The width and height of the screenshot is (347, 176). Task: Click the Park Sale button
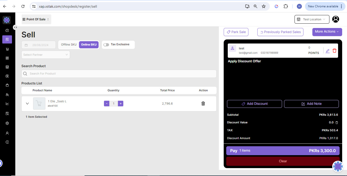[x=236, y=32]
